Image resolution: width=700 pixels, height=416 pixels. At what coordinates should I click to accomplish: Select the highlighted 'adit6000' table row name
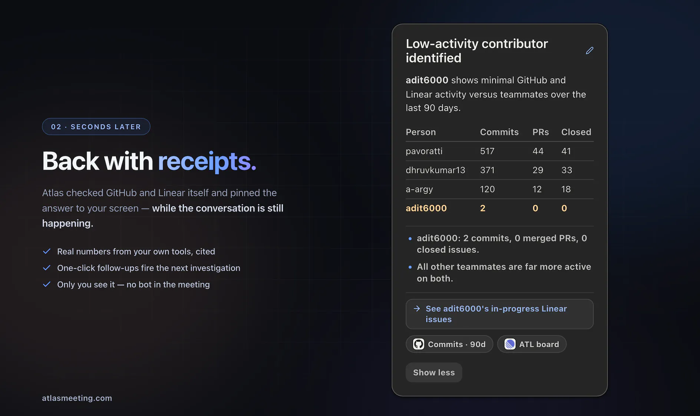coord(426,208)
